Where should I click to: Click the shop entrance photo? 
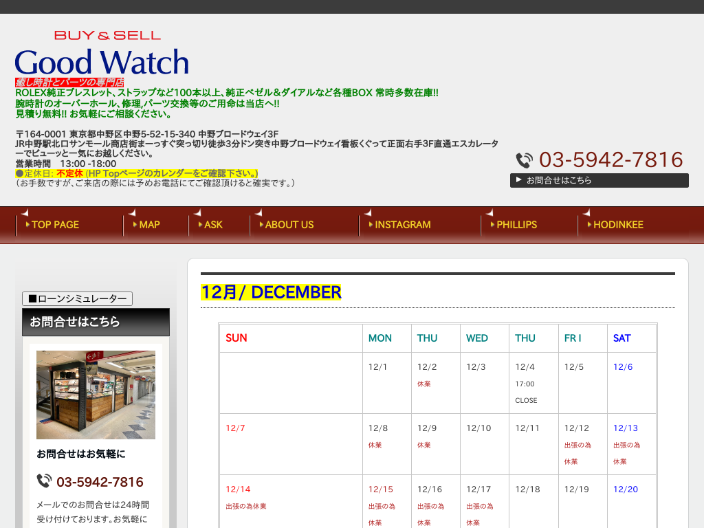click(95, 395)
